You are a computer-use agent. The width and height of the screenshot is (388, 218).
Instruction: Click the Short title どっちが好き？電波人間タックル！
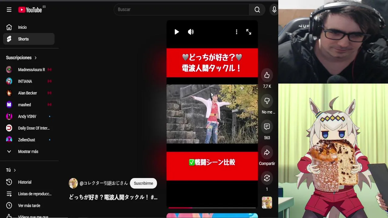[x=113, y=197]
